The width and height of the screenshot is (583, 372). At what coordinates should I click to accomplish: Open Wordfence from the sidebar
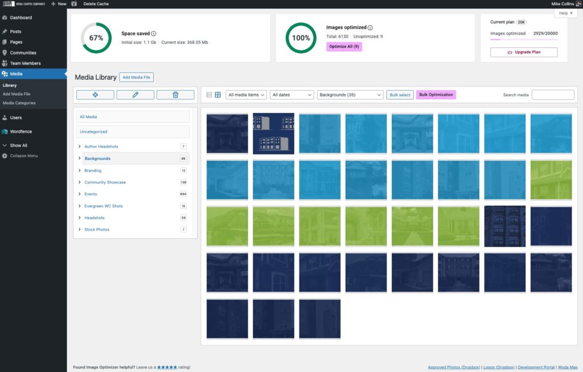click(20, 132)
